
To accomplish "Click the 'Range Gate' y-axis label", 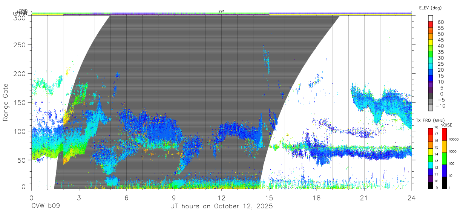I will click(6, 102).
